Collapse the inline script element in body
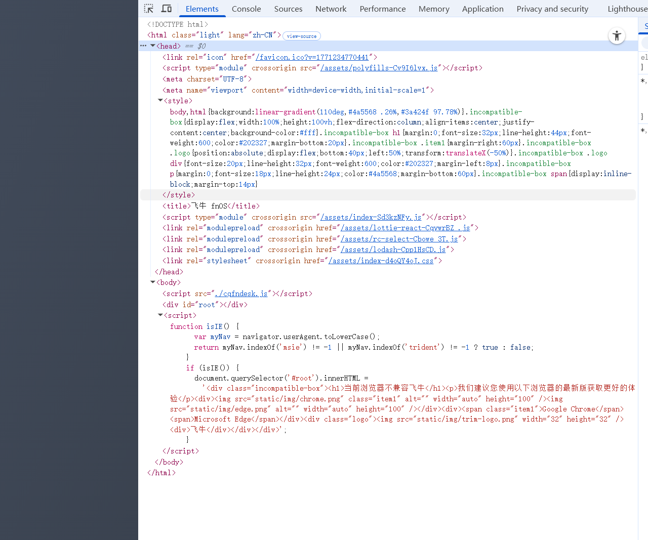Viewport: 648px width, 540px height. (160, 315)
